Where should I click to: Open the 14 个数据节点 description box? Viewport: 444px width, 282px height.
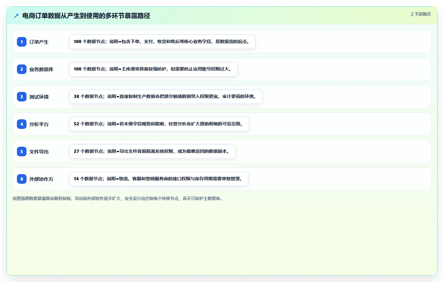[x=159, y=179]
